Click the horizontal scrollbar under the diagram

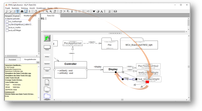pos(122,100)
